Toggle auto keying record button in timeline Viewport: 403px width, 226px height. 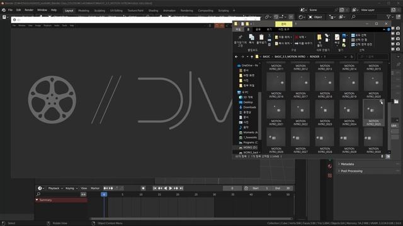point(143,188)
